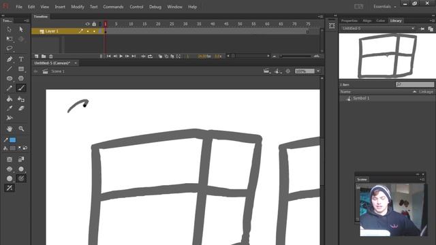This screenshot has width=436, height=245.
Task: Open the Edit Symbols icon menu
Action: (x=277, y=71)
